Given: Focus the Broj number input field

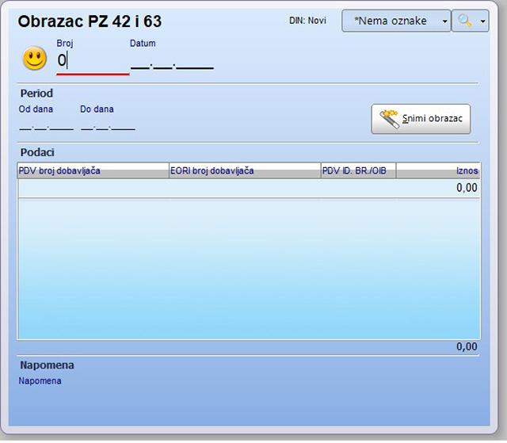Looking at the screenshot, I should click(93, 62).
